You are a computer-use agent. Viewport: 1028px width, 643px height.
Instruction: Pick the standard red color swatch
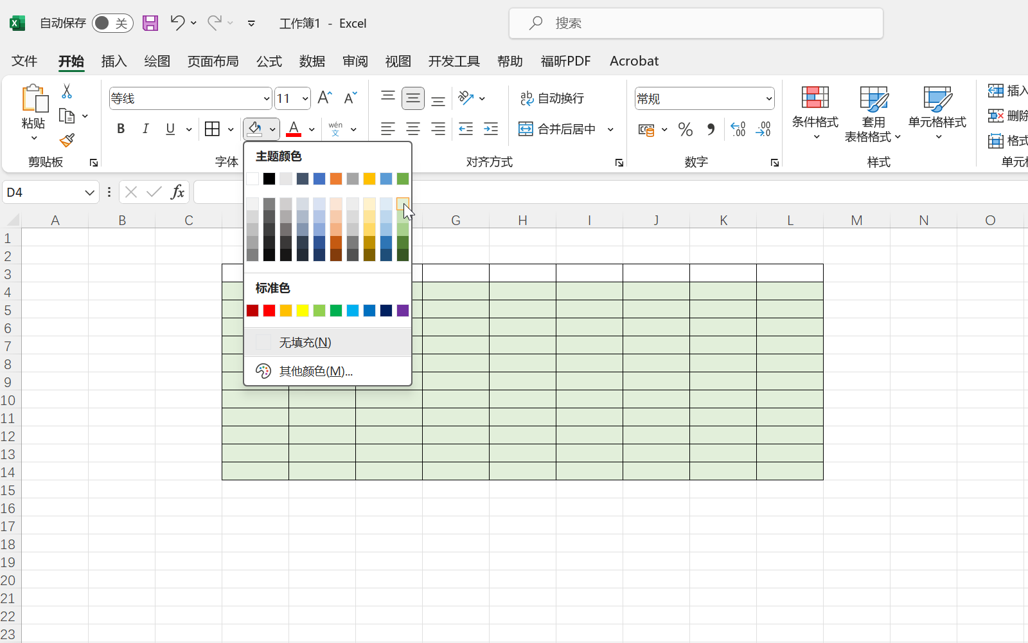(269, 311)
